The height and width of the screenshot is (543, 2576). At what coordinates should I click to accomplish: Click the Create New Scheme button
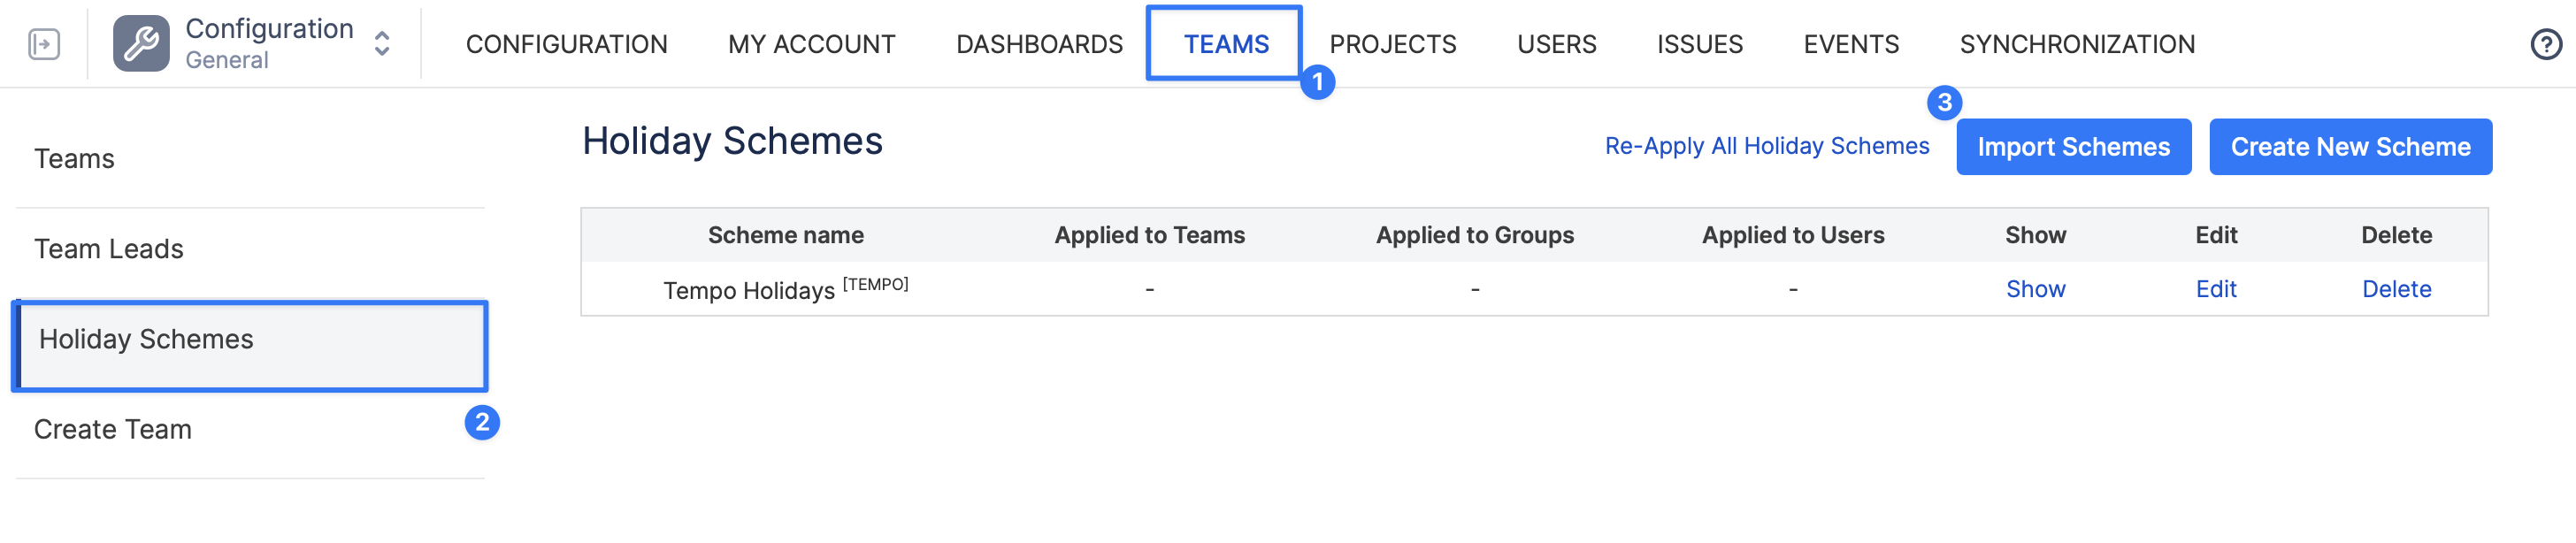click(x=2350, y=147)
